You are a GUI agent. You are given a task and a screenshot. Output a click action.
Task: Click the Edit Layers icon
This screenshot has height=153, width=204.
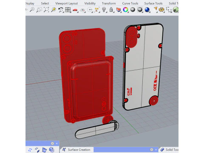point(119,10)
